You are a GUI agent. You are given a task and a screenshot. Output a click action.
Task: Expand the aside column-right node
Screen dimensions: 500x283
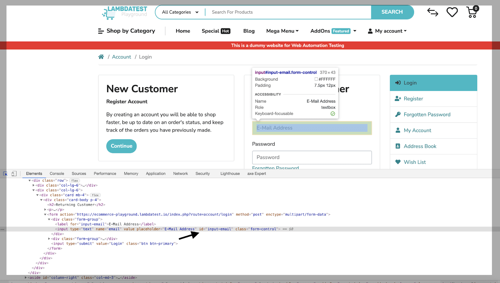(26, 278)
